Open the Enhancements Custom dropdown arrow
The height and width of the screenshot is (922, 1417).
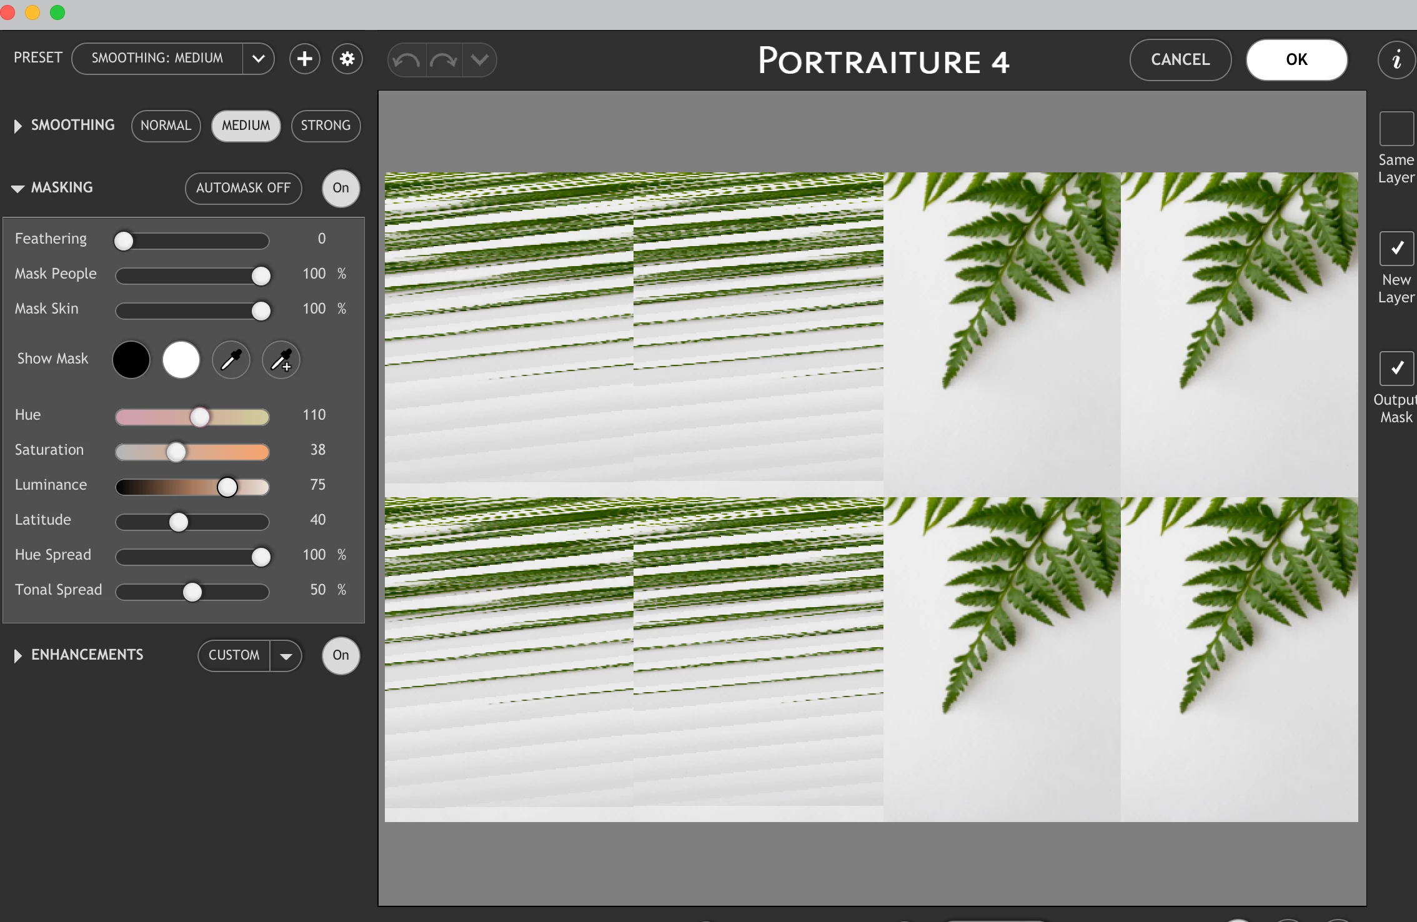pos(286,656)
